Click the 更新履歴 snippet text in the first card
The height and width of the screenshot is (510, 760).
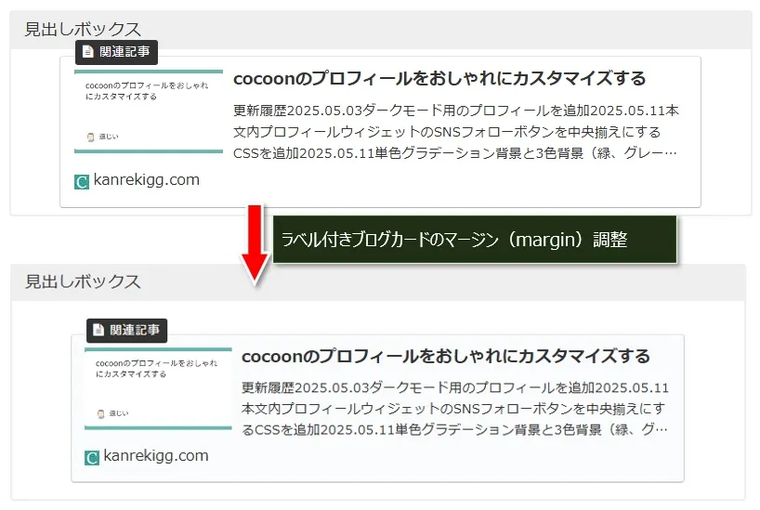pos(456,131)
